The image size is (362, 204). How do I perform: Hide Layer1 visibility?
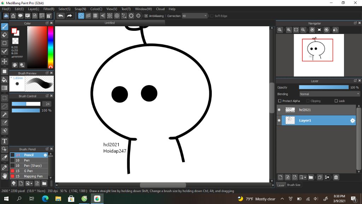pyautogui.click(x=279, y=120)
